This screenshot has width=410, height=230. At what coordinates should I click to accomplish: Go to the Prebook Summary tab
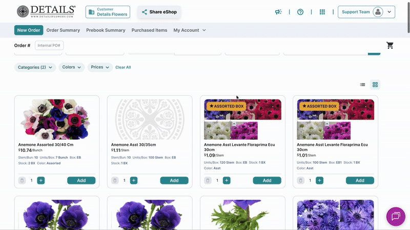click(106, 30)
